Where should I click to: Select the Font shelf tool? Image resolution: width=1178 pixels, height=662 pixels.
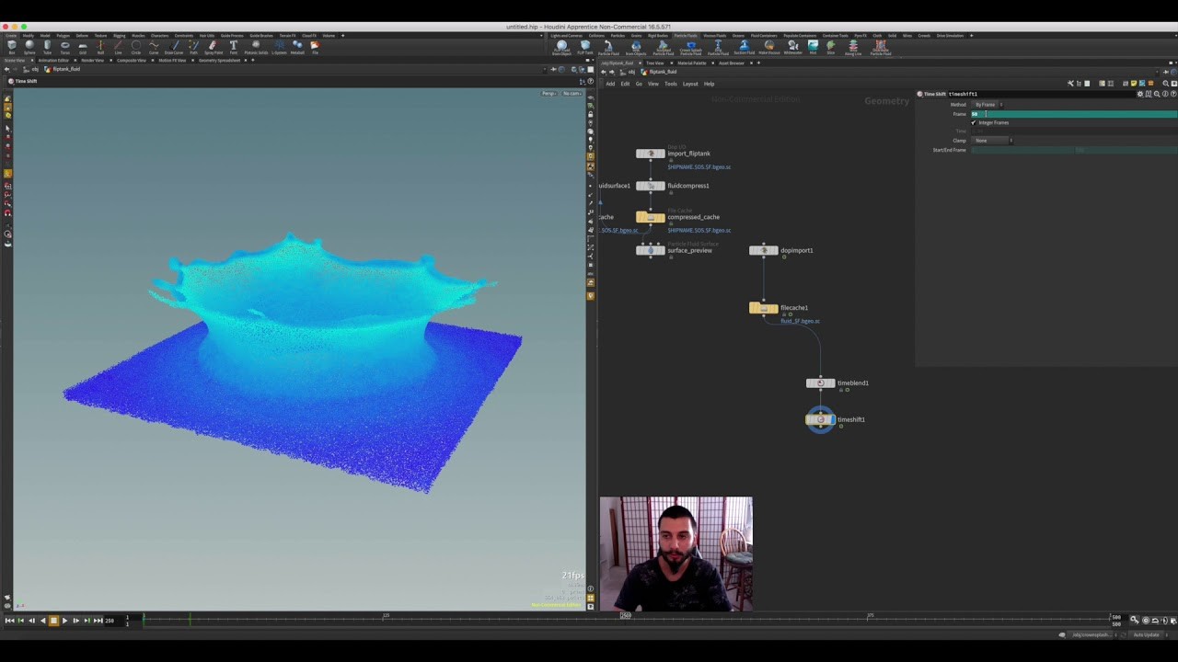(x=233, y=45)
